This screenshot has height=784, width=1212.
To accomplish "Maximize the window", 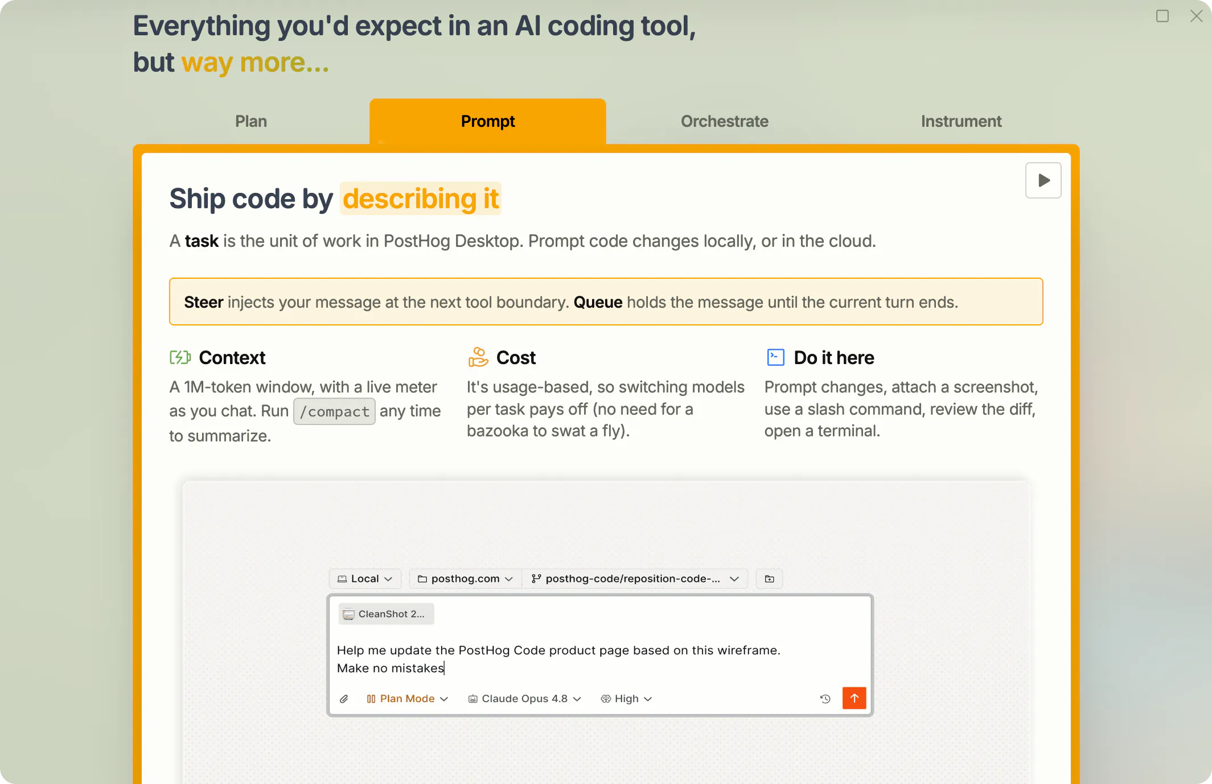I will tap(1162, 16).
